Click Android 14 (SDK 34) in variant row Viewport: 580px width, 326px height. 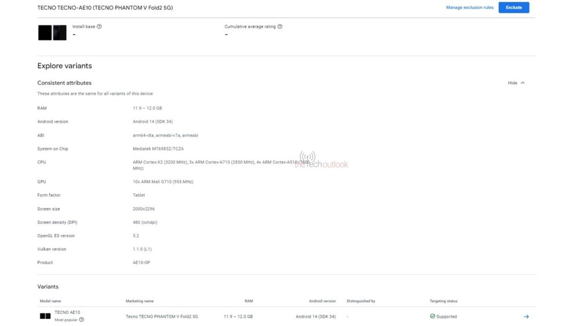[316, 316]
